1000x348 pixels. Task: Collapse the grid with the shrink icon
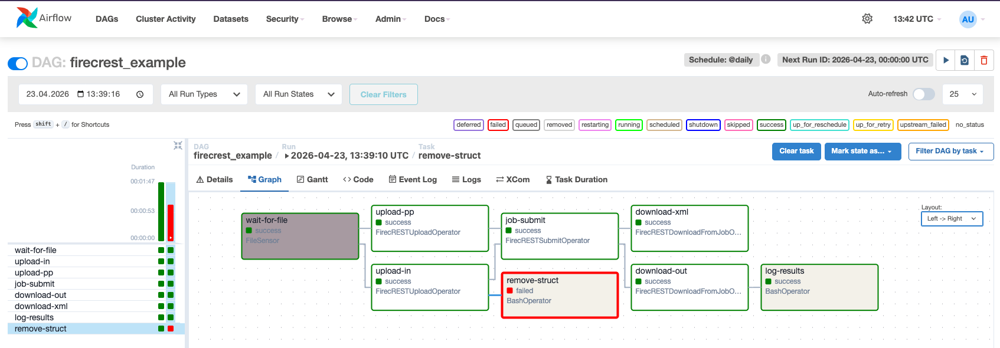point(178,145)
